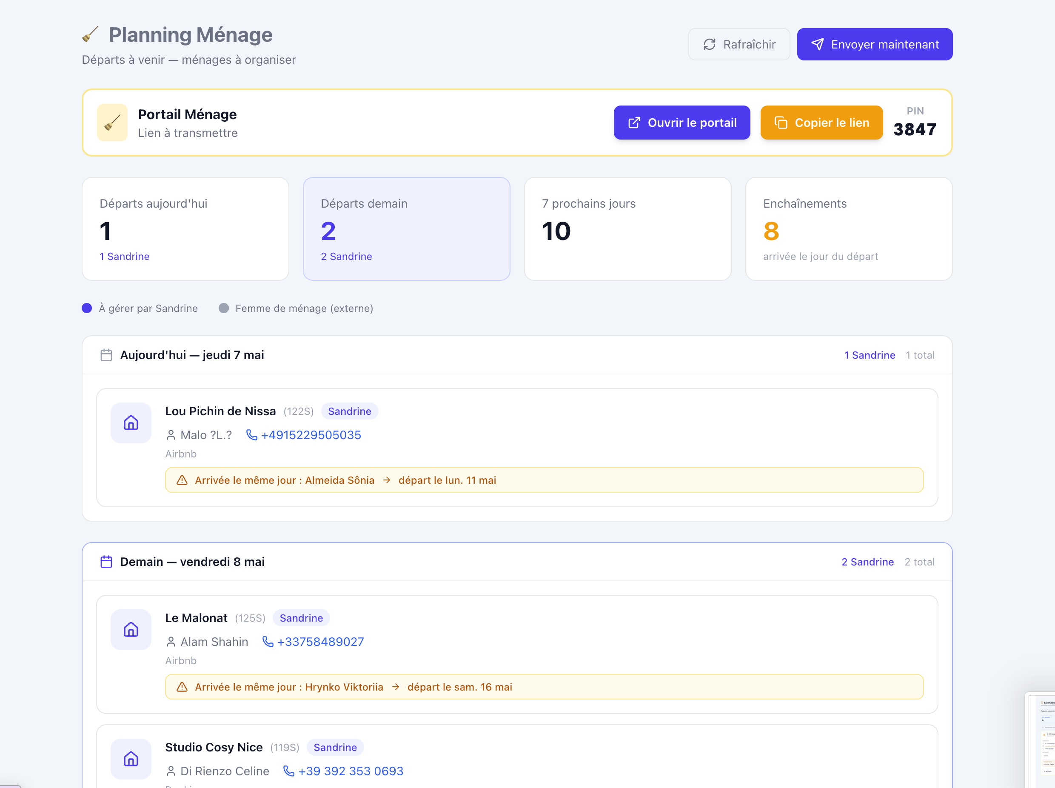Viewport: 1055px width, 788px height.
Task: Click the external link icon in Ouvrir le portail
Action: [x=634, y=123]
